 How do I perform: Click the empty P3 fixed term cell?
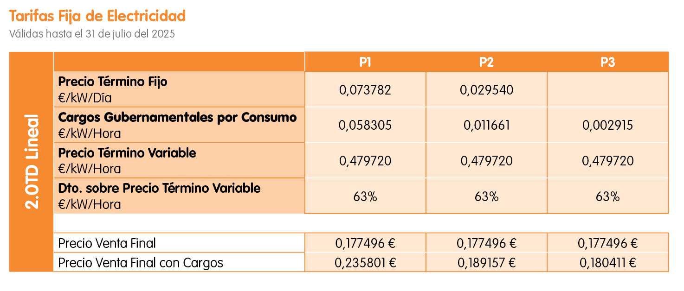[608, 89]
